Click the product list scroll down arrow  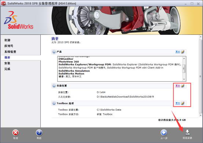pos(184,79)
